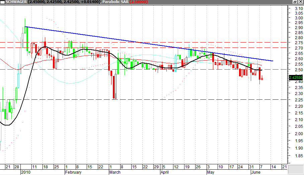Select the red dashed horizontal line at 2.70
The width and height of the screenshot is (304, 175).
coord(144,48)
